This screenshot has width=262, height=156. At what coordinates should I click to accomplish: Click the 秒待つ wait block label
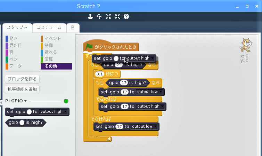coord(112,74)
